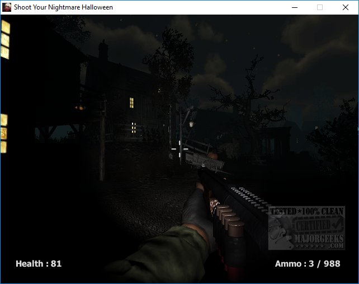
Task: Click the lit upper window of distant house
Action: click(131, 103)
